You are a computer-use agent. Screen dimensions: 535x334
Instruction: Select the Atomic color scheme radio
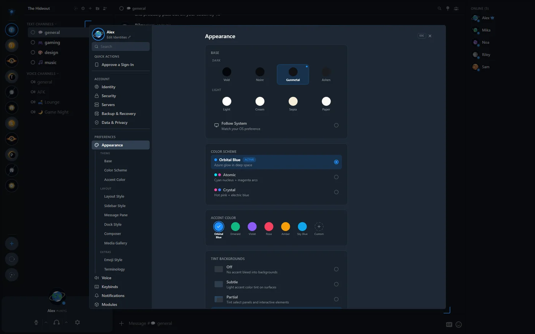point(336,177)
